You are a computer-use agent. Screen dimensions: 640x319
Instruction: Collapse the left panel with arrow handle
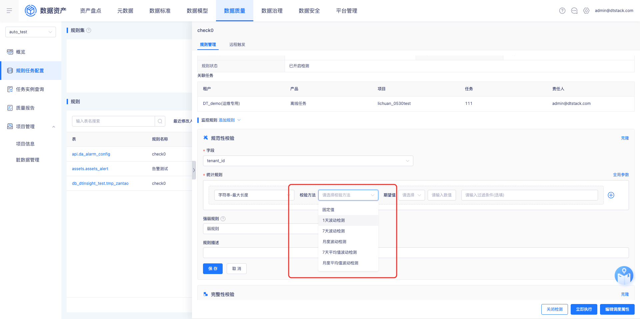tap(194, 170)
